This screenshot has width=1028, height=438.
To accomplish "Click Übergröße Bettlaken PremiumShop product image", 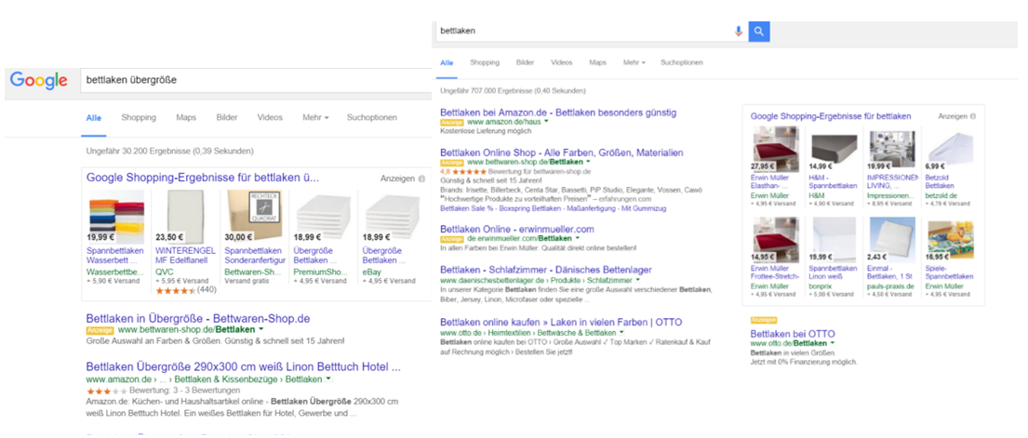I will click(x=323, y=217).
